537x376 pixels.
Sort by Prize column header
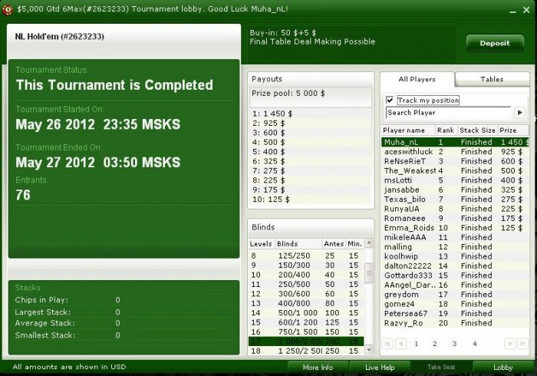[x=513, y=130]
